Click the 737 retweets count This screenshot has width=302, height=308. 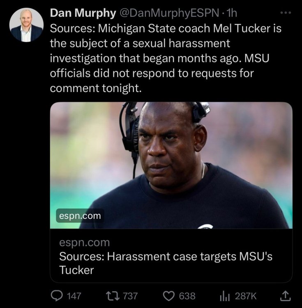[130, 296]
